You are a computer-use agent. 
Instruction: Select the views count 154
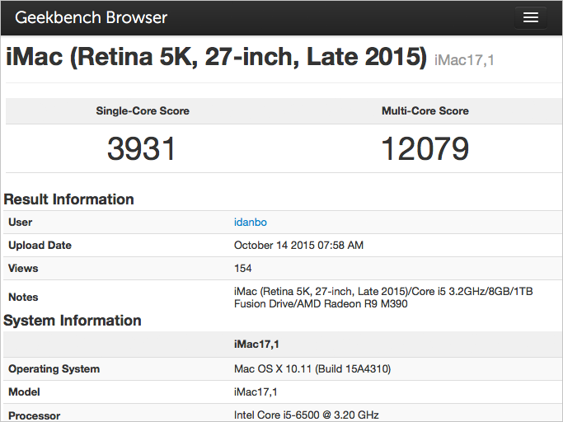click(242, 269)
